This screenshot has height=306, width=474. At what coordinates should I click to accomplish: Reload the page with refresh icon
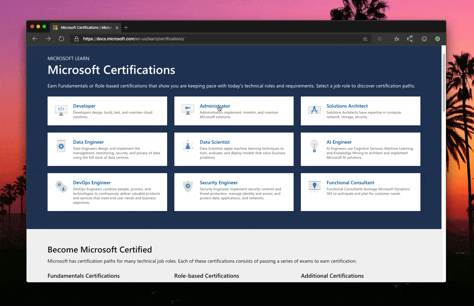coord(61,39)
